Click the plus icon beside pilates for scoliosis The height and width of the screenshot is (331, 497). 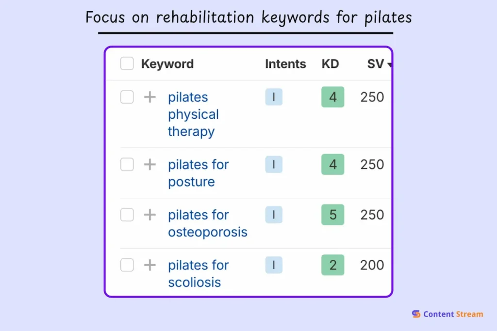(x=150, y=265)
